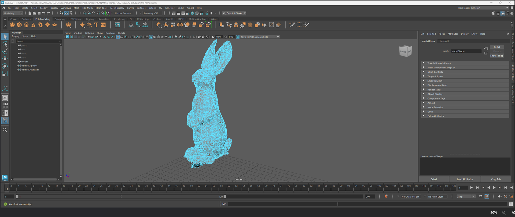Expand the Tessellation Attributes section
Image resolution: width=515 pixels, height=217 pixels.
[x=465, y=63]
